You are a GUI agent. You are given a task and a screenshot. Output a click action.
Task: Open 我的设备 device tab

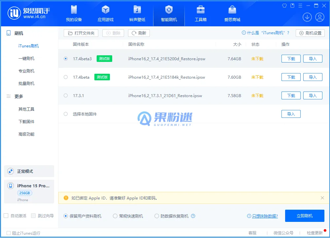[x=74, y=13]
